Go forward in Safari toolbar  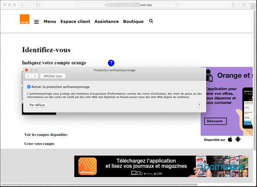28,5
